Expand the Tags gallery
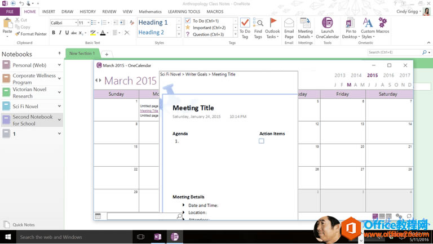Screen dimensions: 433x244 pos(235,34)
